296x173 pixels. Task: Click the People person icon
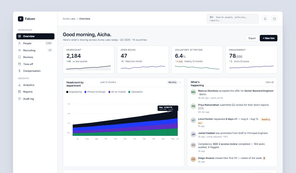[x=20, y=43]
